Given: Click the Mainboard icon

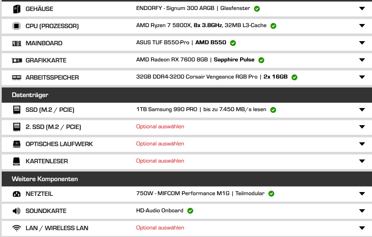Looking at the screenshot, I should point(16,43).
